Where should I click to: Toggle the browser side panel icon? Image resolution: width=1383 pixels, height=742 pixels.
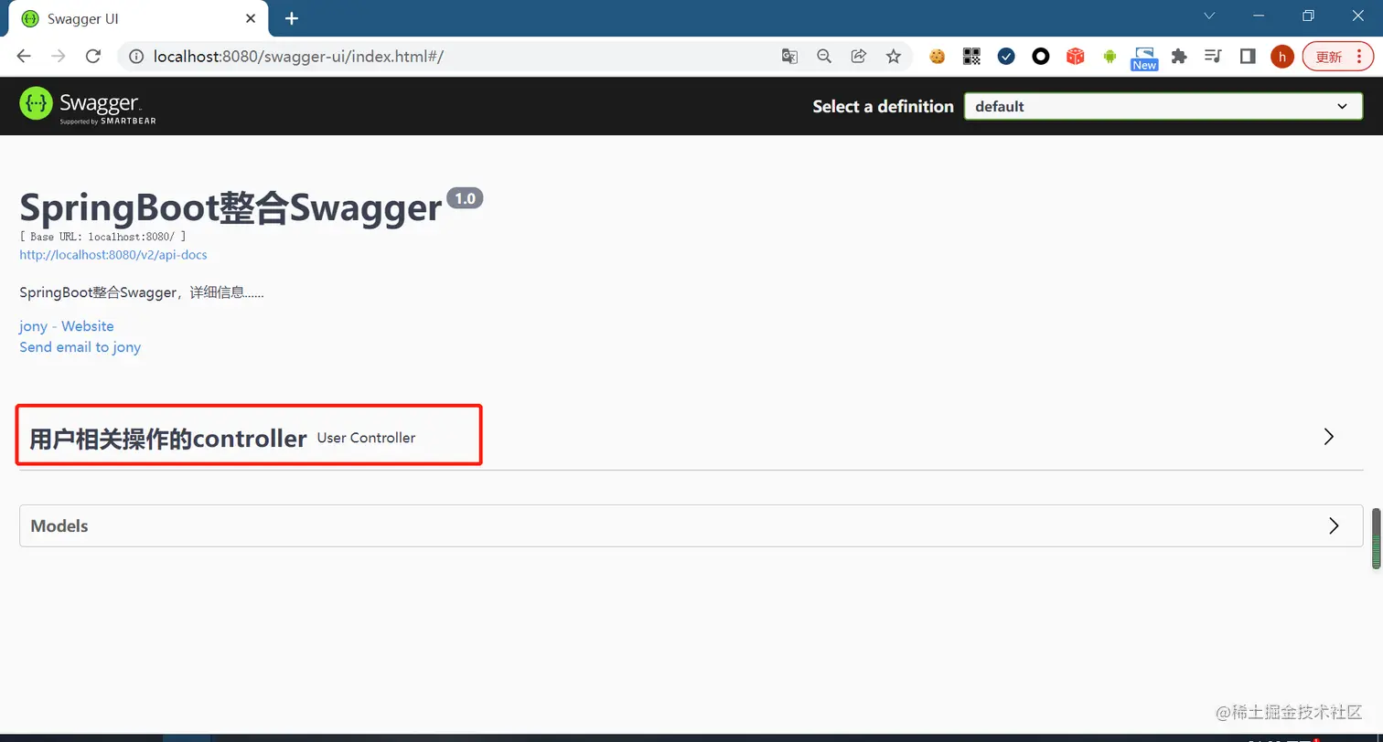(x=1248, y=57)
